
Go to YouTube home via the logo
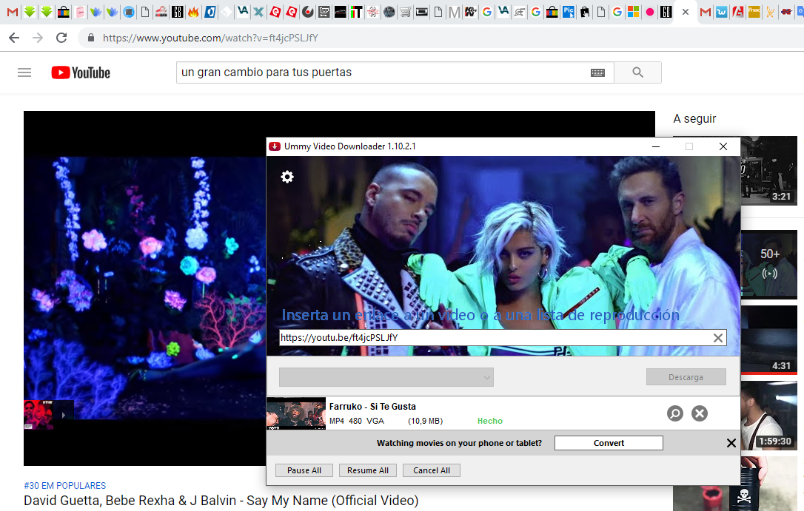click(x=81, y=72)
